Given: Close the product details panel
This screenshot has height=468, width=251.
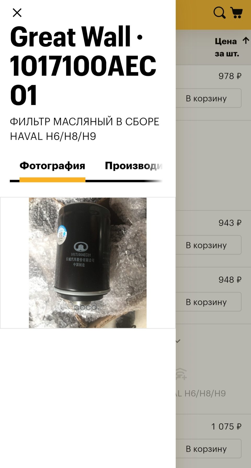Looking at the screenshot, I should click(17, 13).
